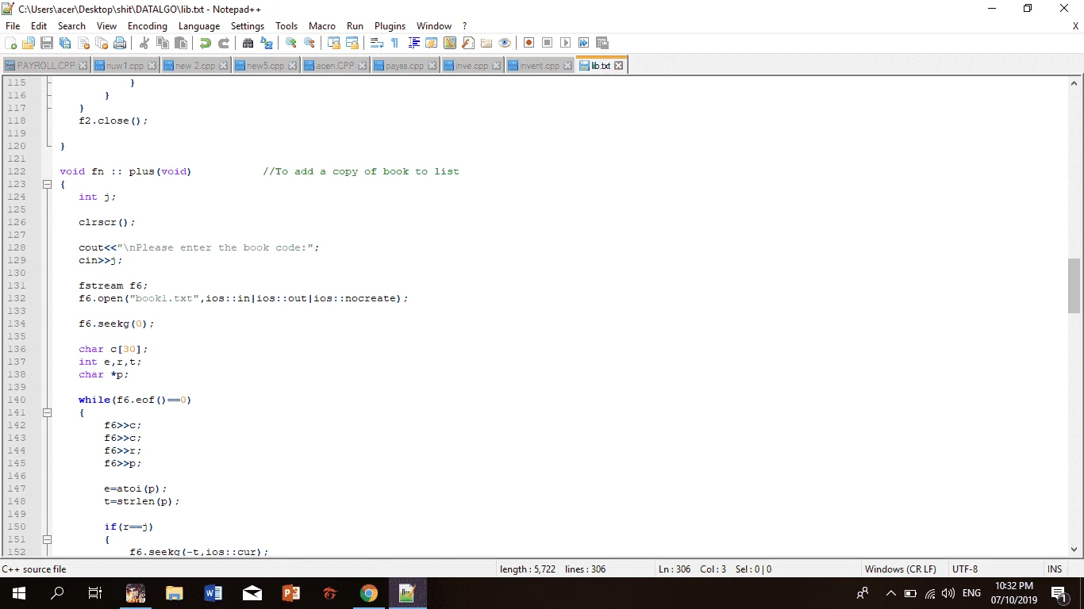Open Folder as Workspace icon

click(486, 43)
